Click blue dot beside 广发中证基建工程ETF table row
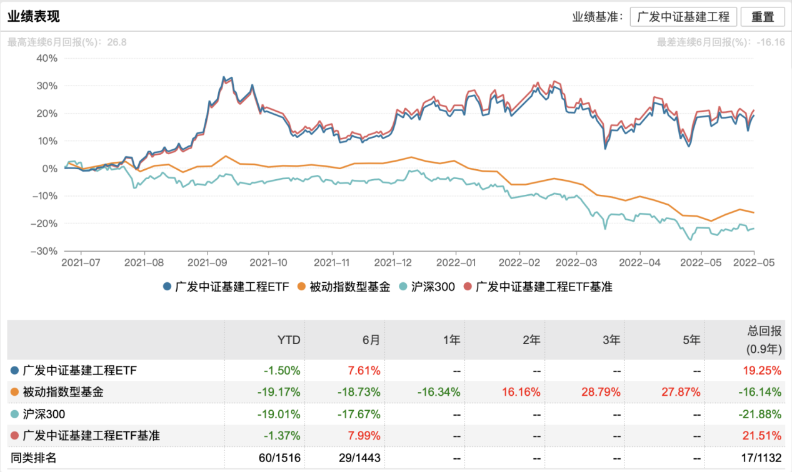 pos(14,370)
